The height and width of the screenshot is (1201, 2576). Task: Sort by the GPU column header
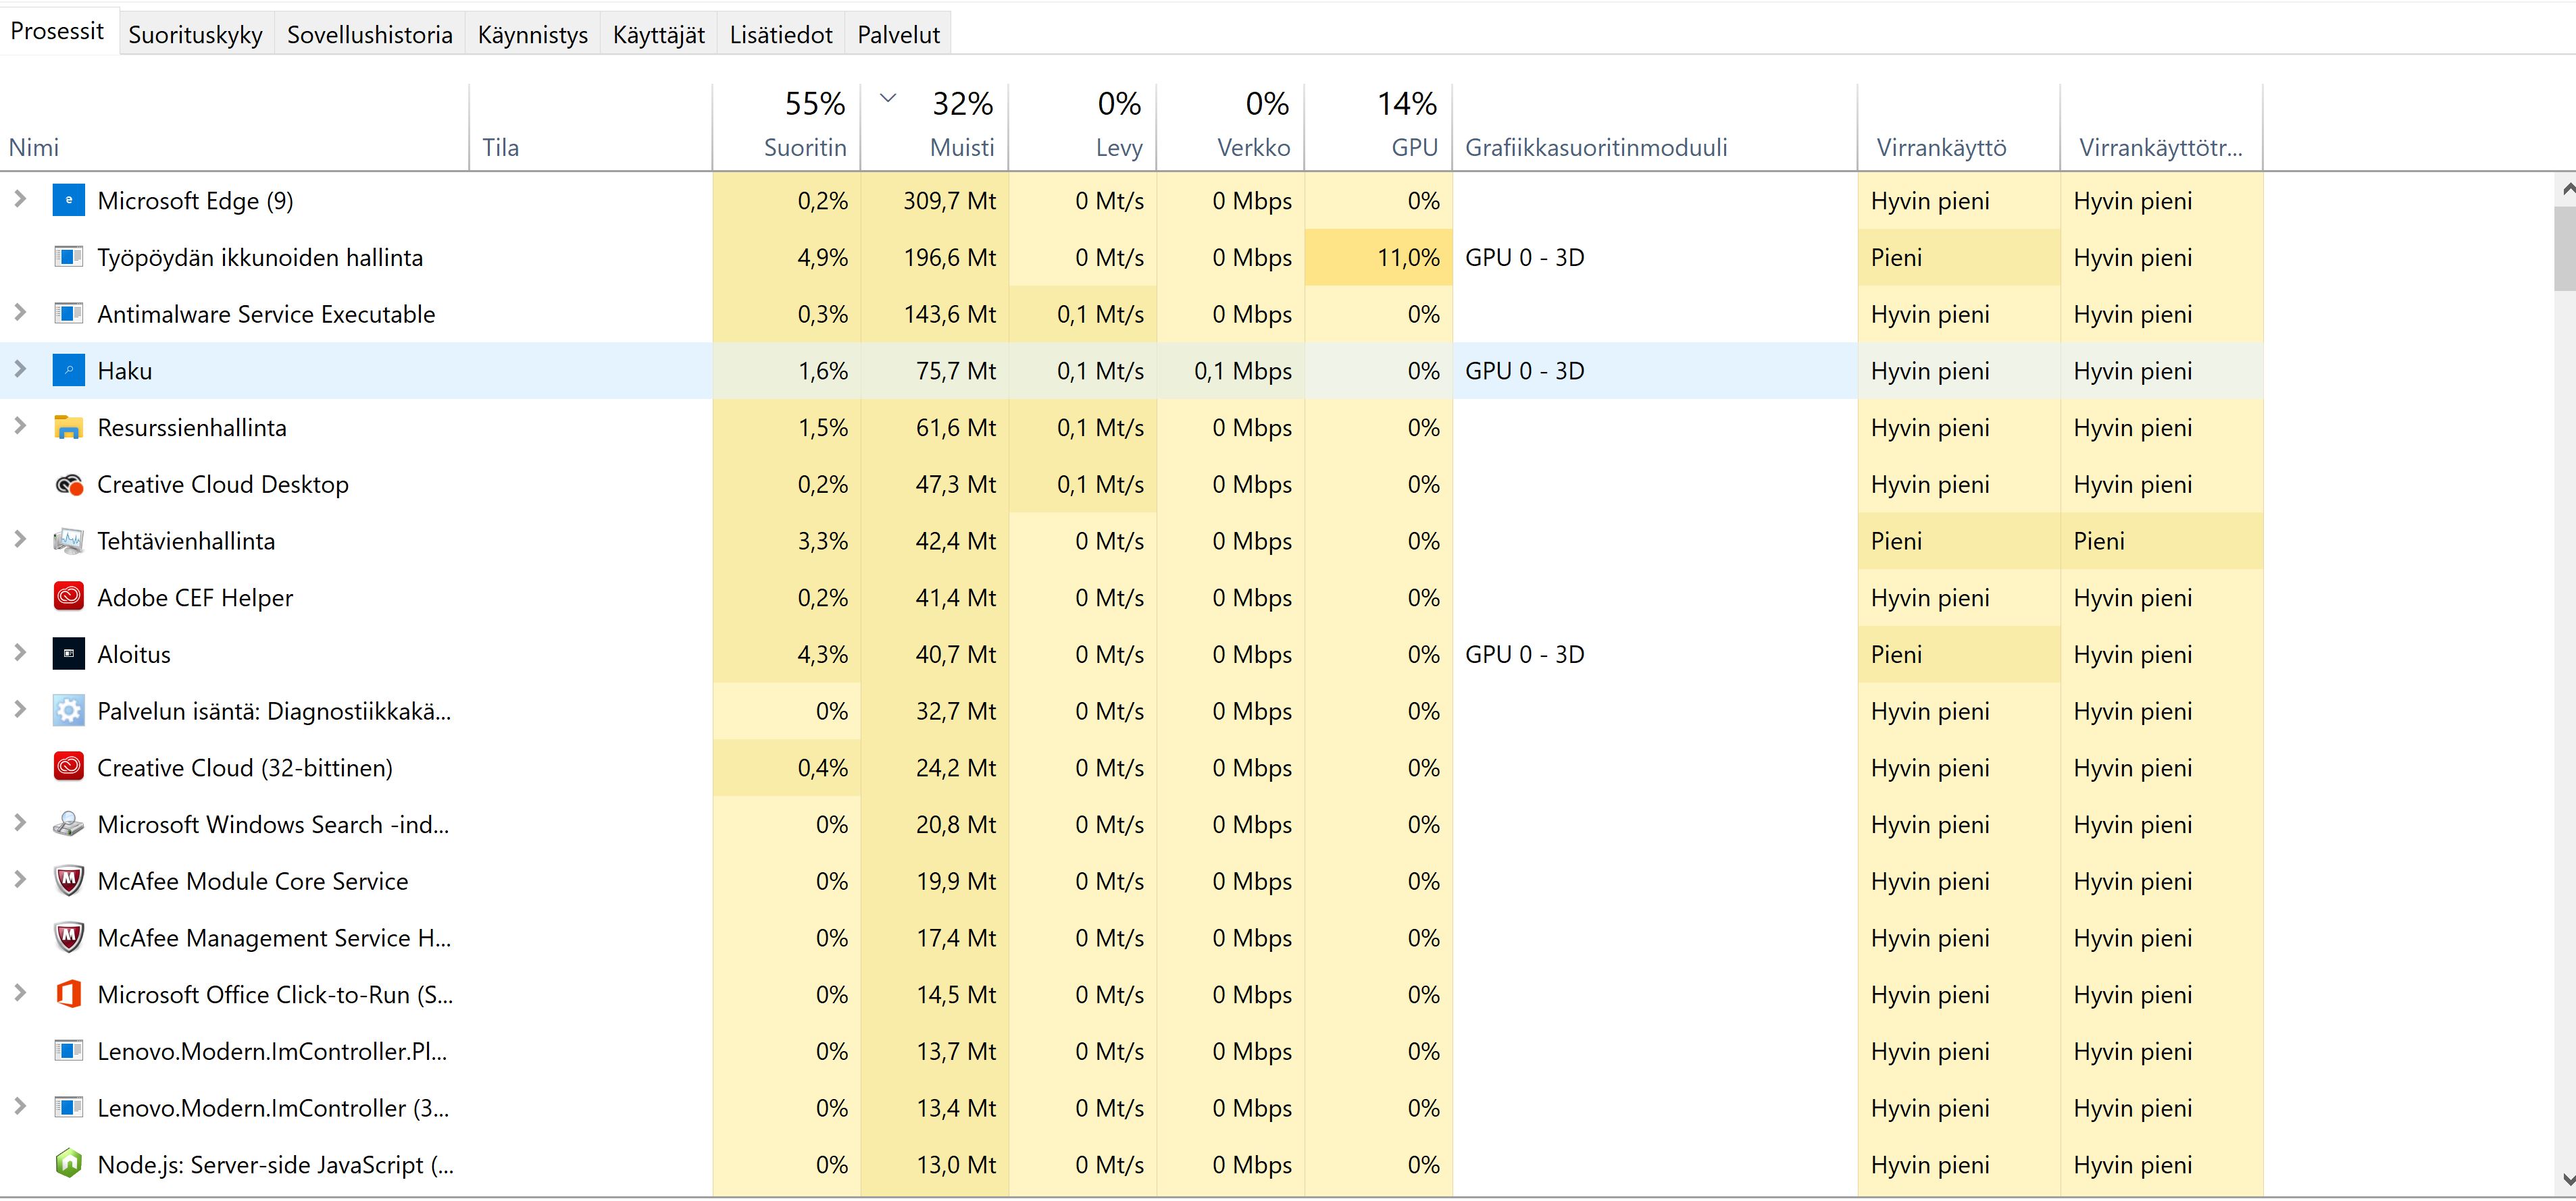tap(1413, 148)
